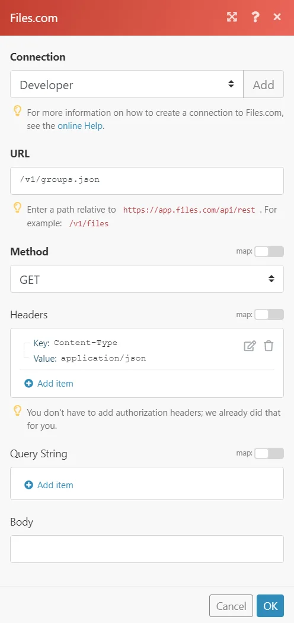The height and width of the screenshot is (623, 294).
Task: Toggle the map switch for Headers
Action: click(269, 315)
